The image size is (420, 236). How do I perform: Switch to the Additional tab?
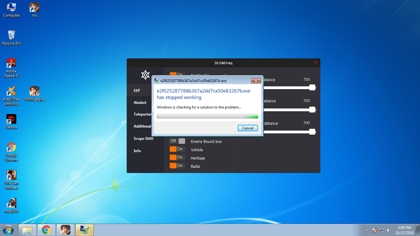coord(142,126)
